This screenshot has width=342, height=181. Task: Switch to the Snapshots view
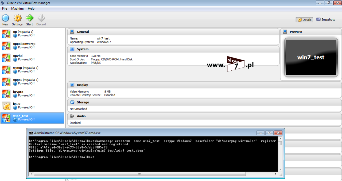coord(326,19)
